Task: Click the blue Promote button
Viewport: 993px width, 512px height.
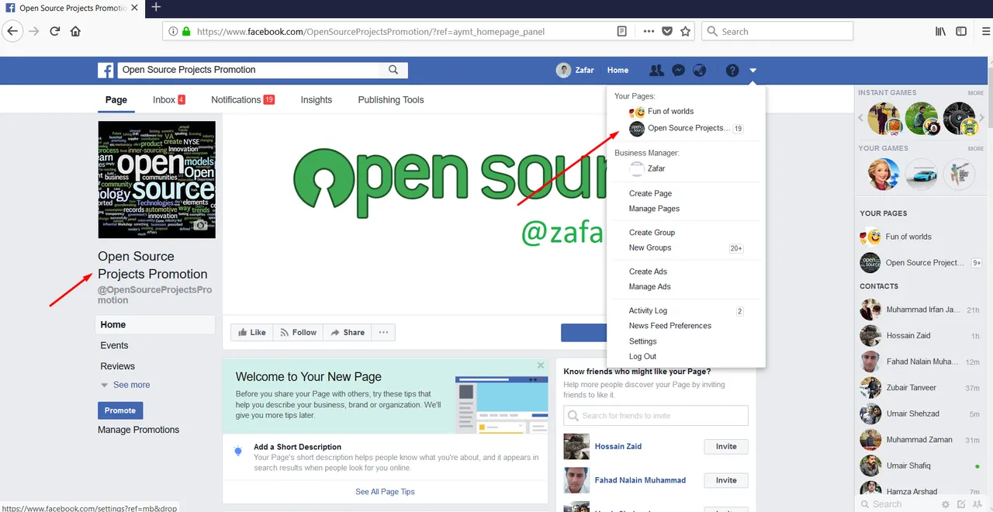Action: click(x=120, y=410)
